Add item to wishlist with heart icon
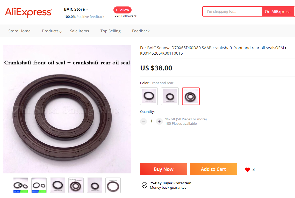The height and width of the screenshot is (198, 295). 248,170
